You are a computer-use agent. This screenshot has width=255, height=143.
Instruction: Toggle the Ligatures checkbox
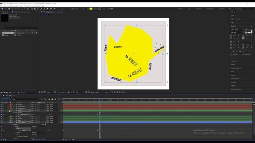[x=231, y=55]
